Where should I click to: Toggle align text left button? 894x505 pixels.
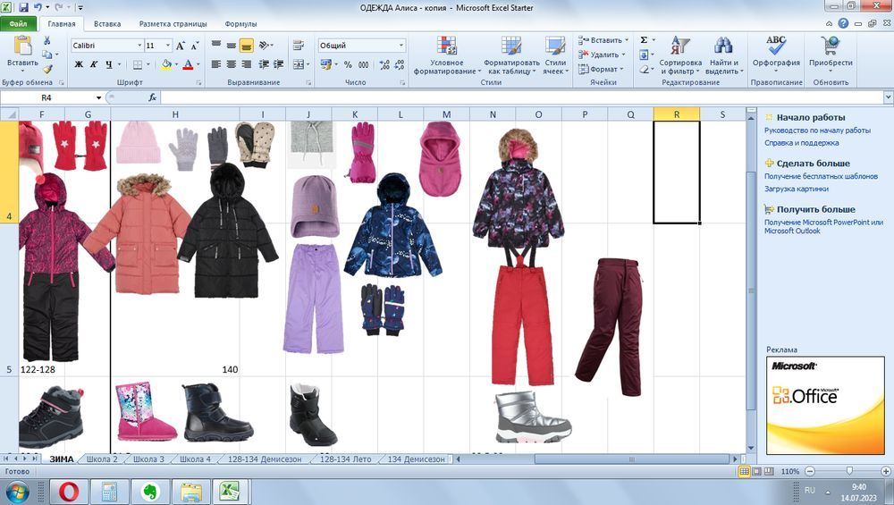(216, 64)
